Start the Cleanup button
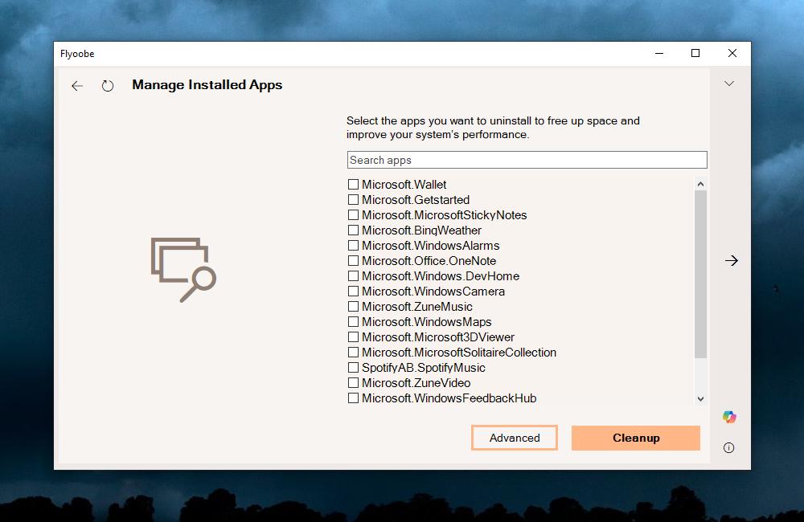 click(x=636, y=438)
